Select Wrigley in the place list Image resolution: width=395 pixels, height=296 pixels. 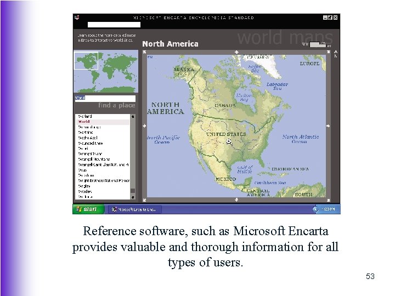(103, 186)
